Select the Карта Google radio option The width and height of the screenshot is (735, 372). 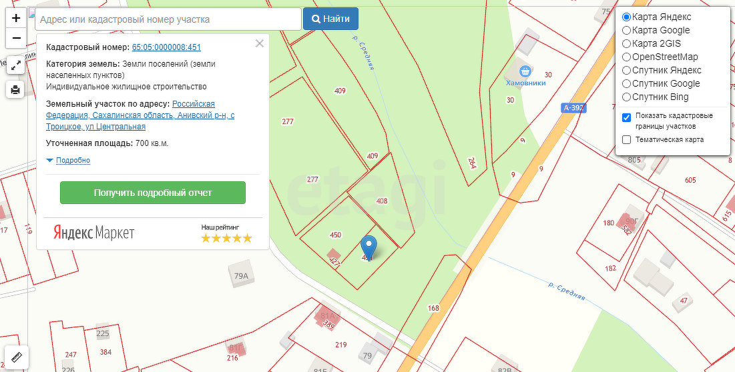(x=626, y=30)
